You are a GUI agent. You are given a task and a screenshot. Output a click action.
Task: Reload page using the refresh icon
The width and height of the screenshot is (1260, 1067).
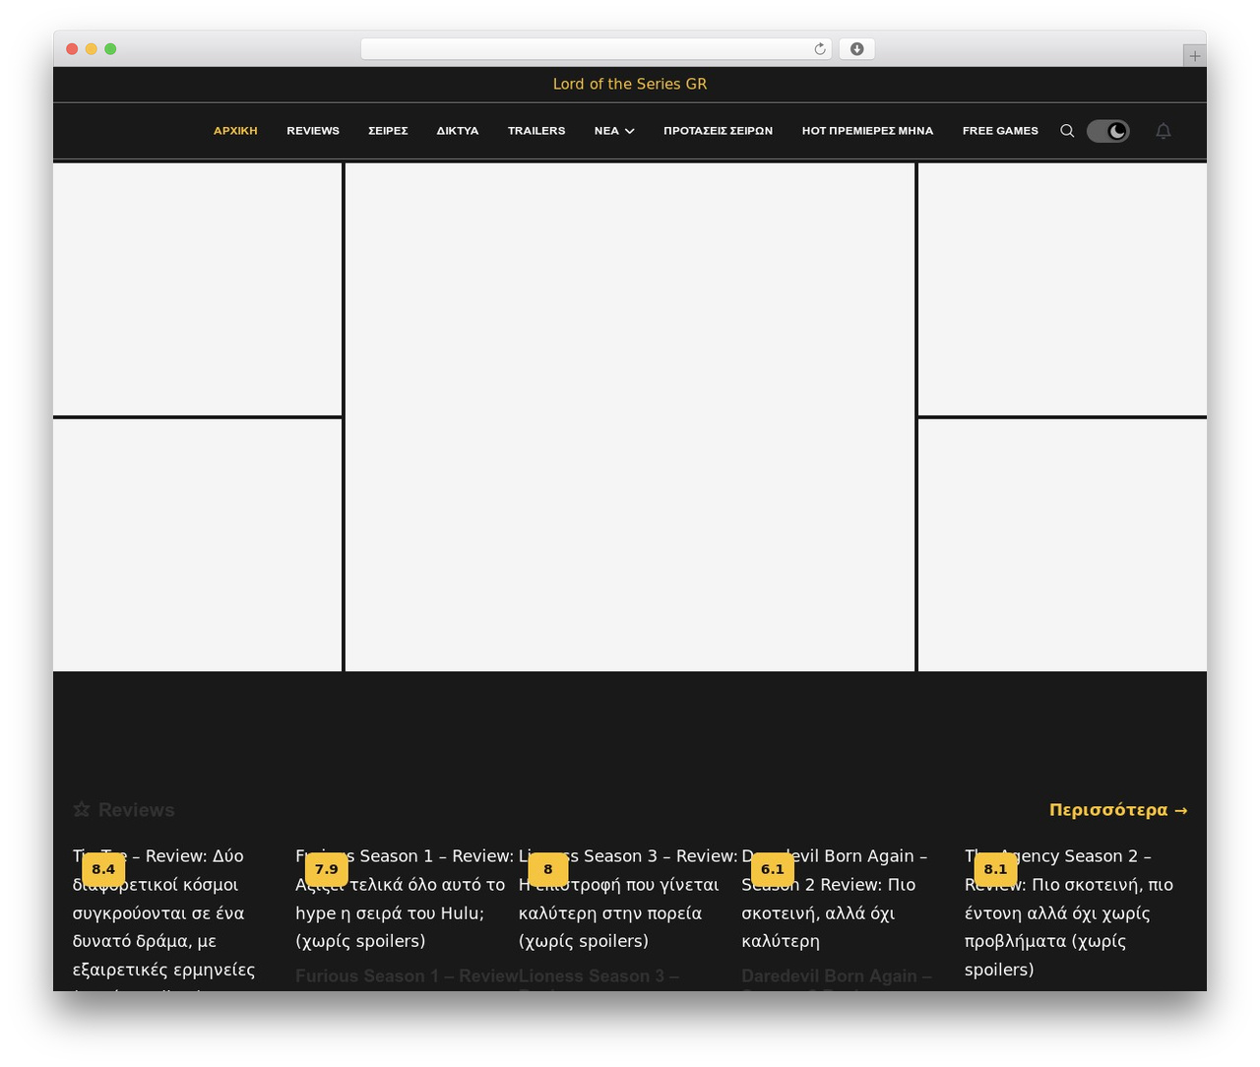pyautogui.click(x=820, y=49)
